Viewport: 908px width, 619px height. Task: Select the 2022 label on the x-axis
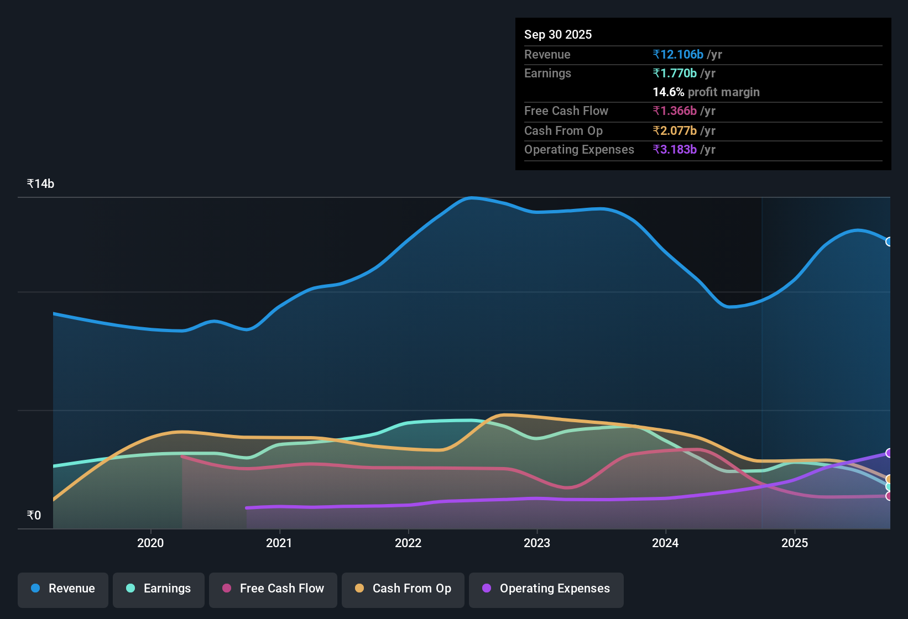click(x=408, y=543)
